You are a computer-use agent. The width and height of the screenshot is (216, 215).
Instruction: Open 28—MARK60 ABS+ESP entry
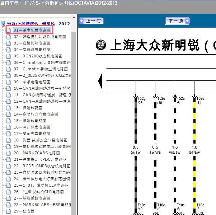(x=42, y=205)
